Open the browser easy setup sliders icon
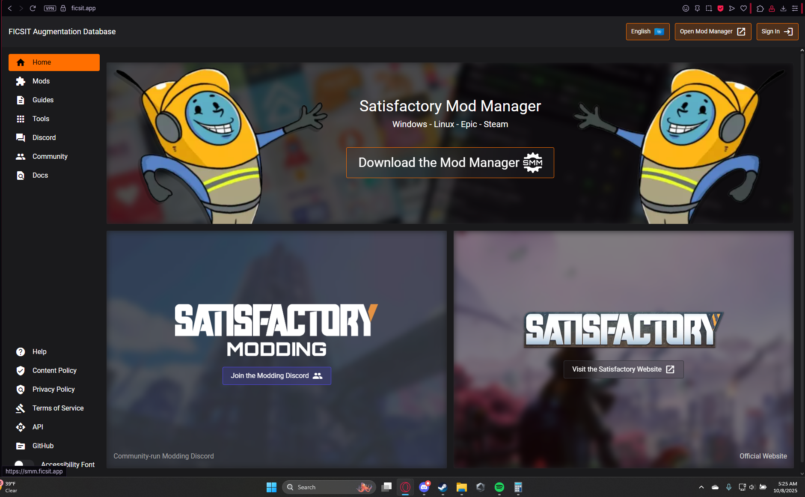805x497 pixels. 795,8
